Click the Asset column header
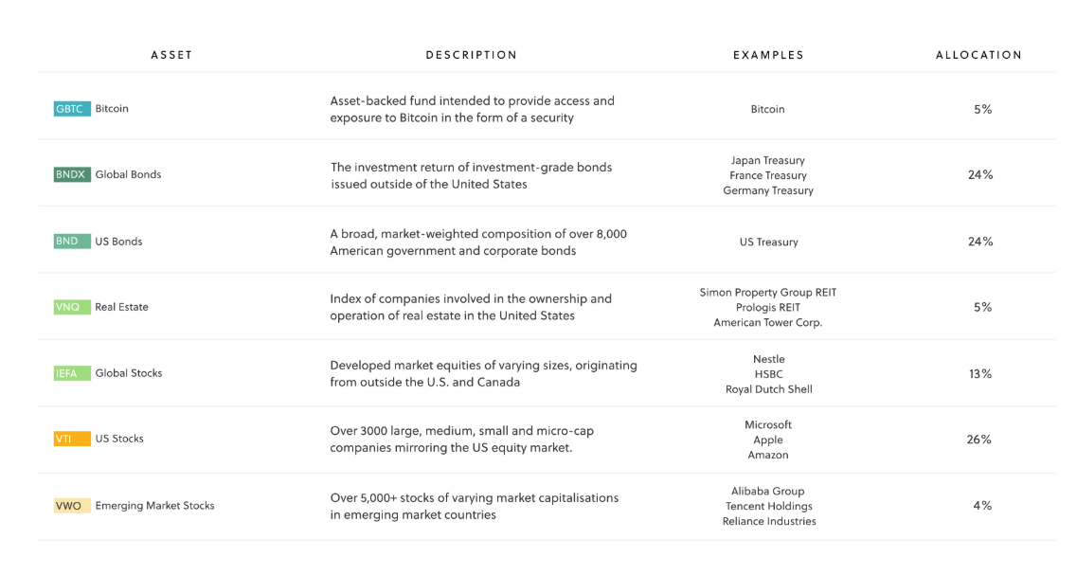 pyautogui.click(x=171, y=55)
